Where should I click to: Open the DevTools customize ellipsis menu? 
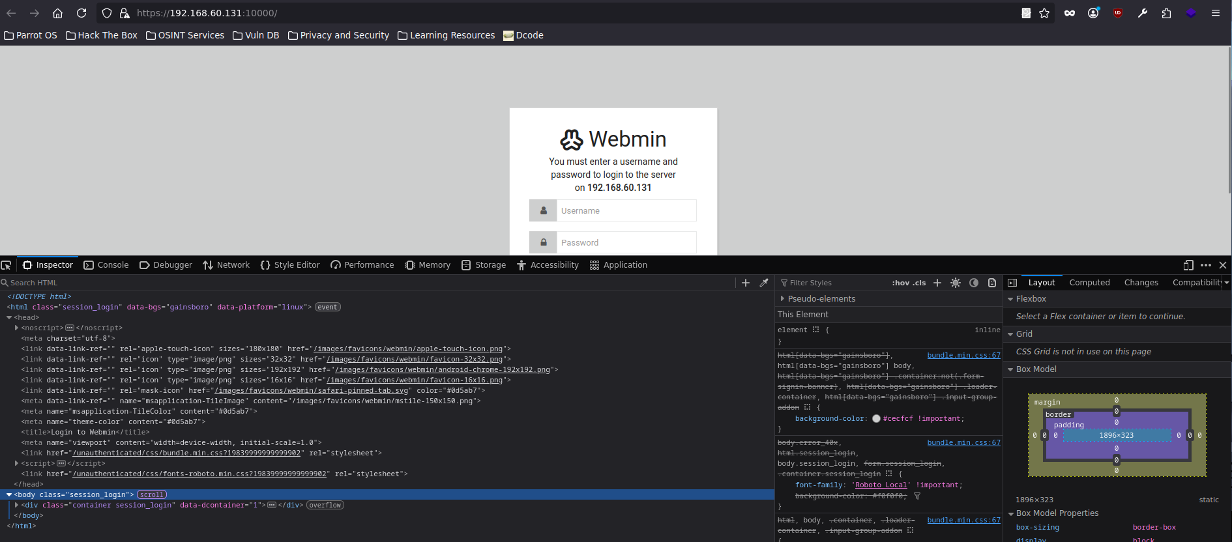pos(1206,265)
